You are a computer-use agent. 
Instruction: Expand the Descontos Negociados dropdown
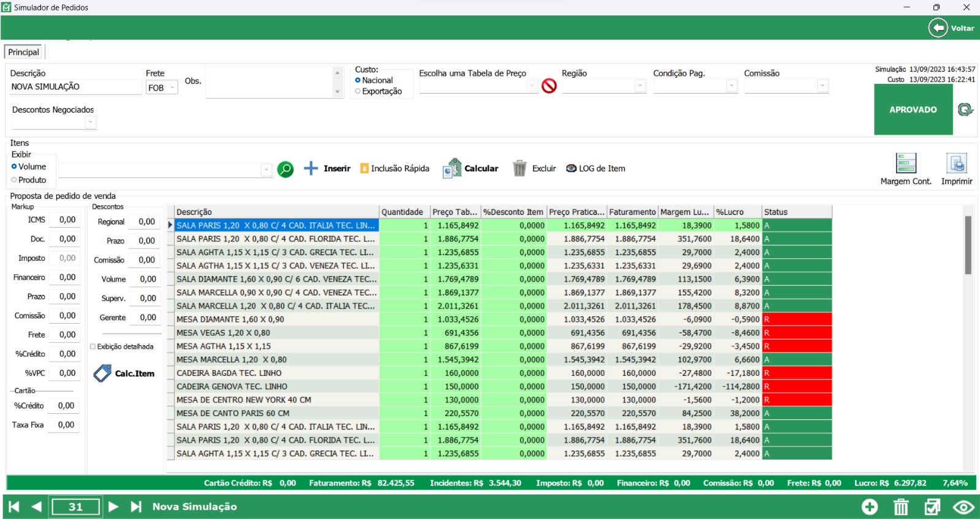pyautogui.click(x=90, y=122)
